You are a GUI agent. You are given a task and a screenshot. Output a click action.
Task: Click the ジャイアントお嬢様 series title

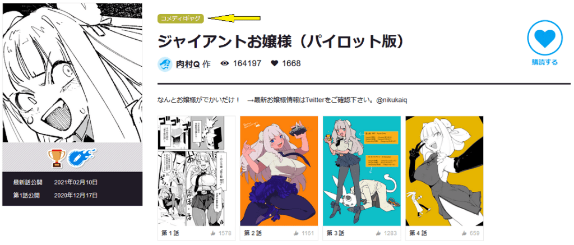point(281,41)
